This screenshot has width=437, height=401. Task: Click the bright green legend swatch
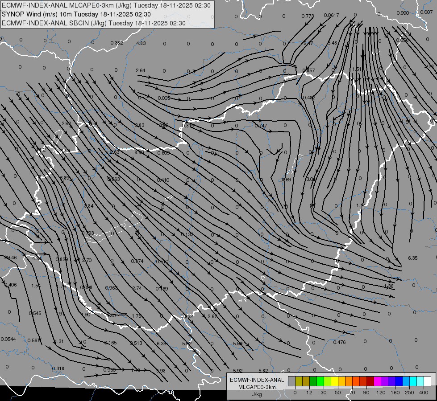click(320, 381)
